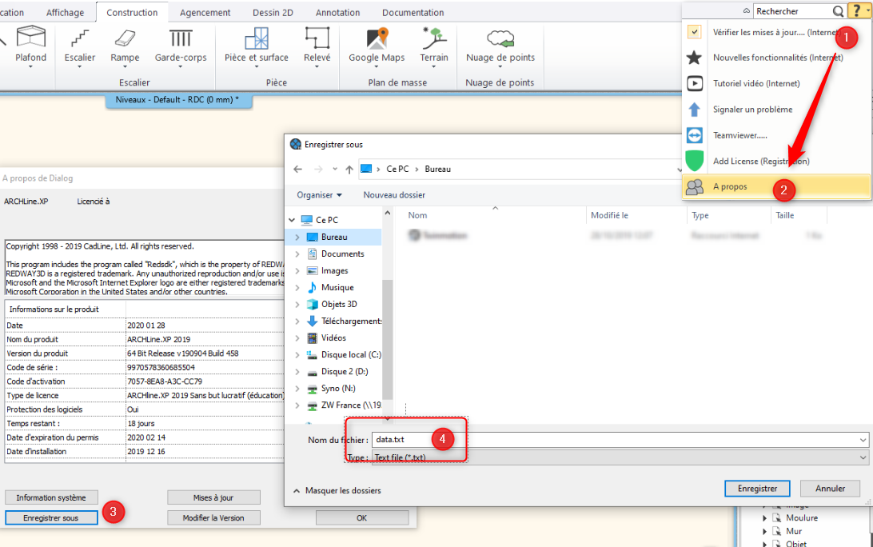
Task: Open the Documentation ribbon tab
Action: click(413, 12)
